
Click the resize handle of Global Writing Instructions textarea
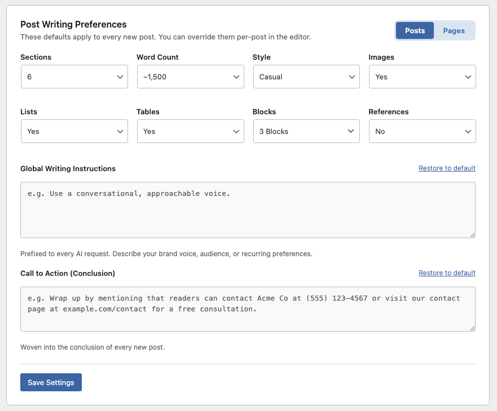click(472, 235)
